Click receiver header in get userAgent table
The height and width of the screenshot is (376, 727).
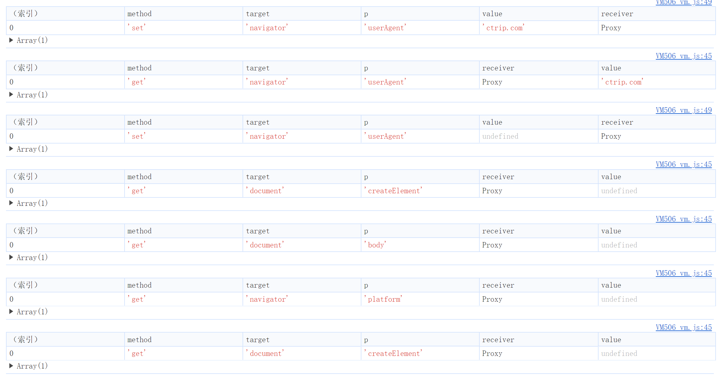(x=498, y=68)
